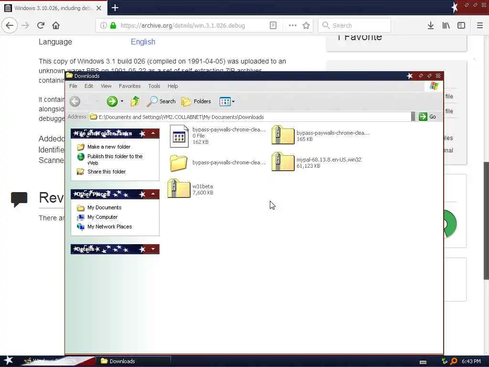Open a new browser tab
The image size is (489, 367).
[x=115, y=8]
